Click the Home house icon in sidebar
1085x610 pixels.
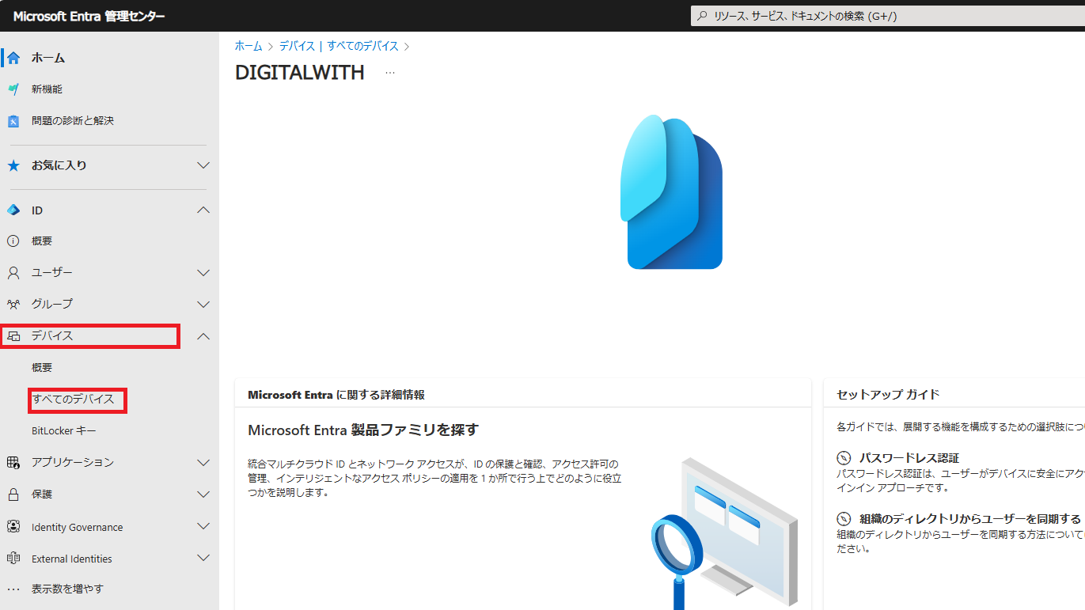[13, 58]
